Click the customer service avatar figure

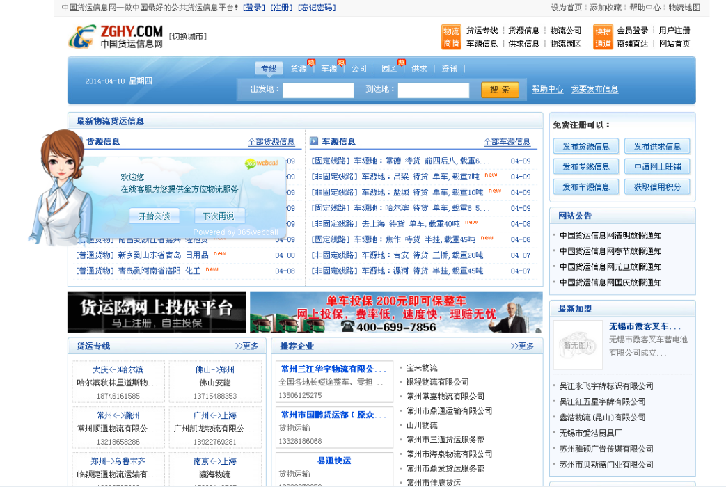click(x=59, y=186)
